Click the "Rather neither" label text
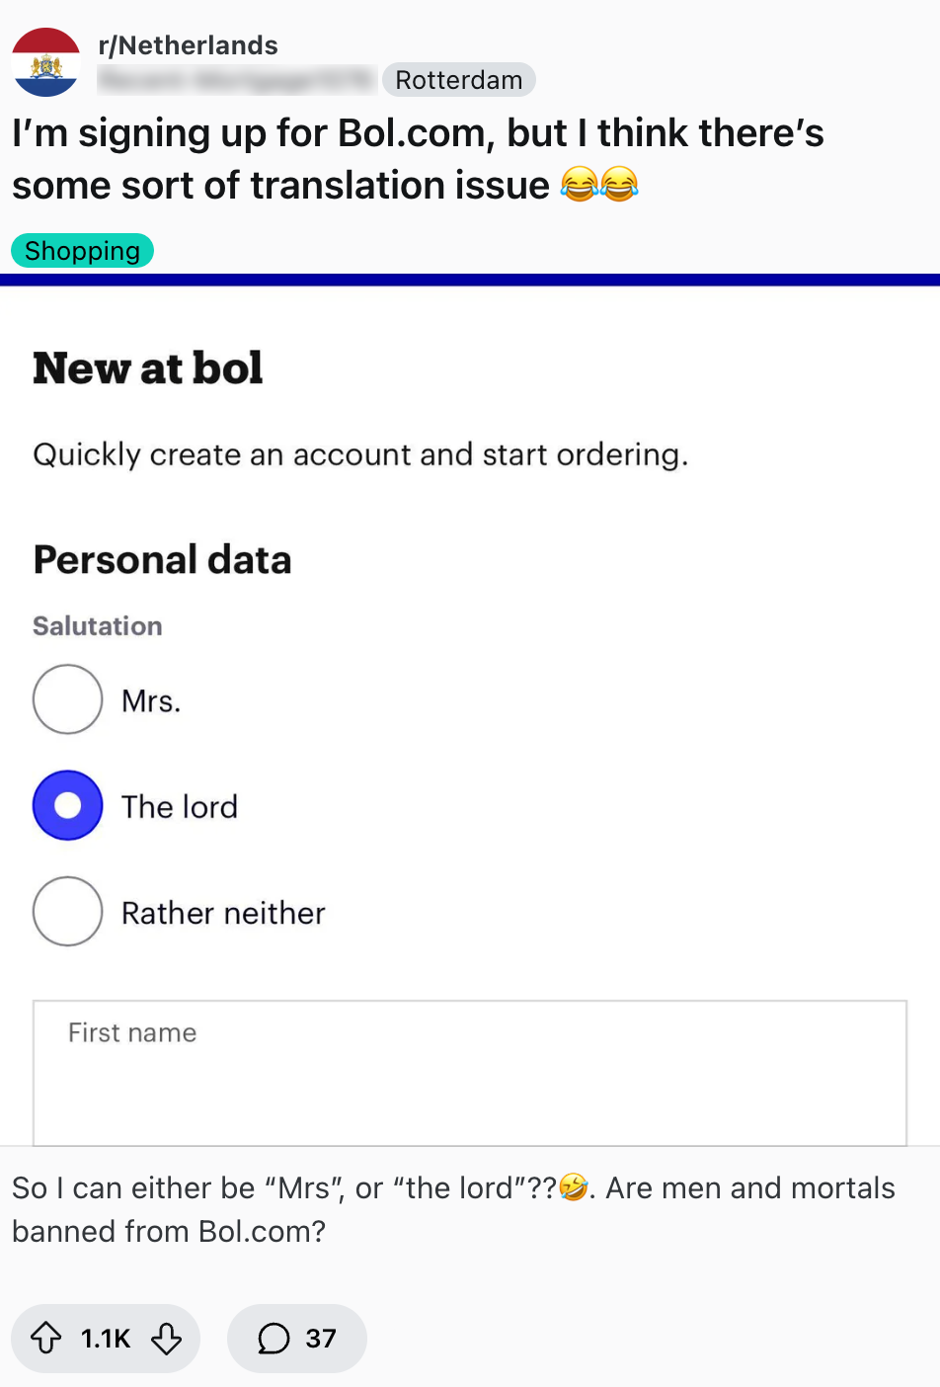Image resolution: width=940 pixels, height=1387 pixels. point(223,913)
